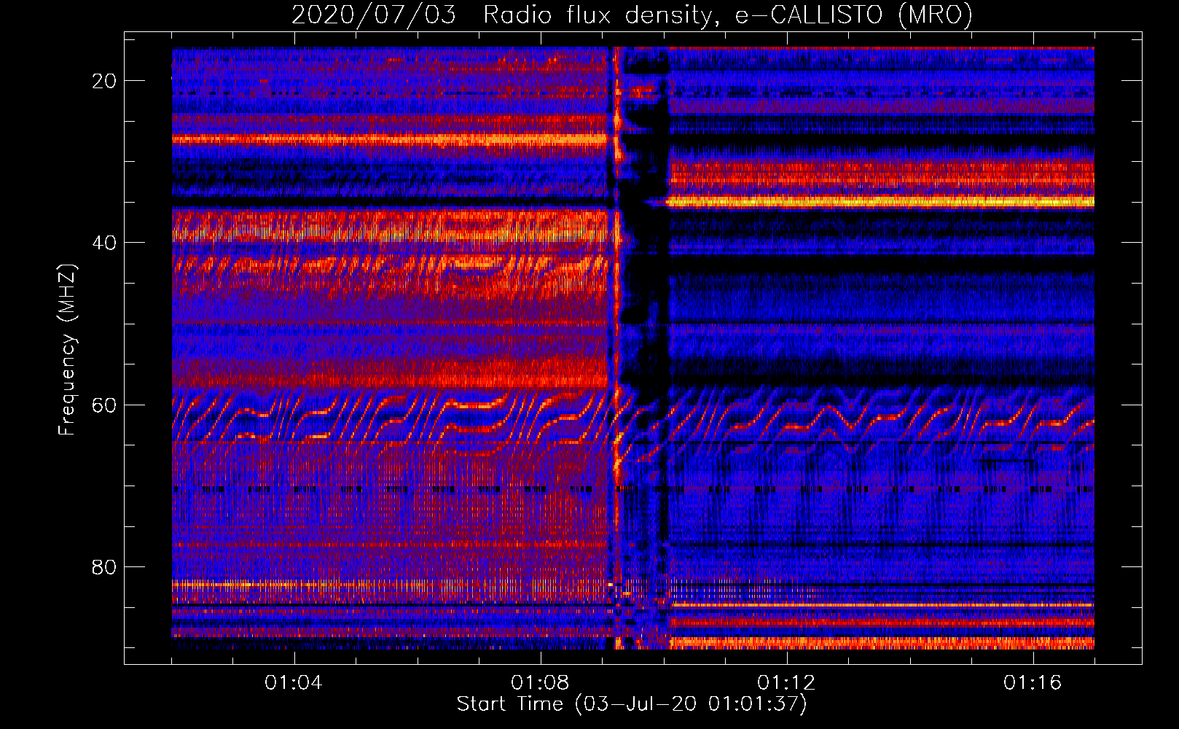This screenshot has height=729, width=1179.
Task: Click the time tick label "01:08"
Action: (540, 683)
